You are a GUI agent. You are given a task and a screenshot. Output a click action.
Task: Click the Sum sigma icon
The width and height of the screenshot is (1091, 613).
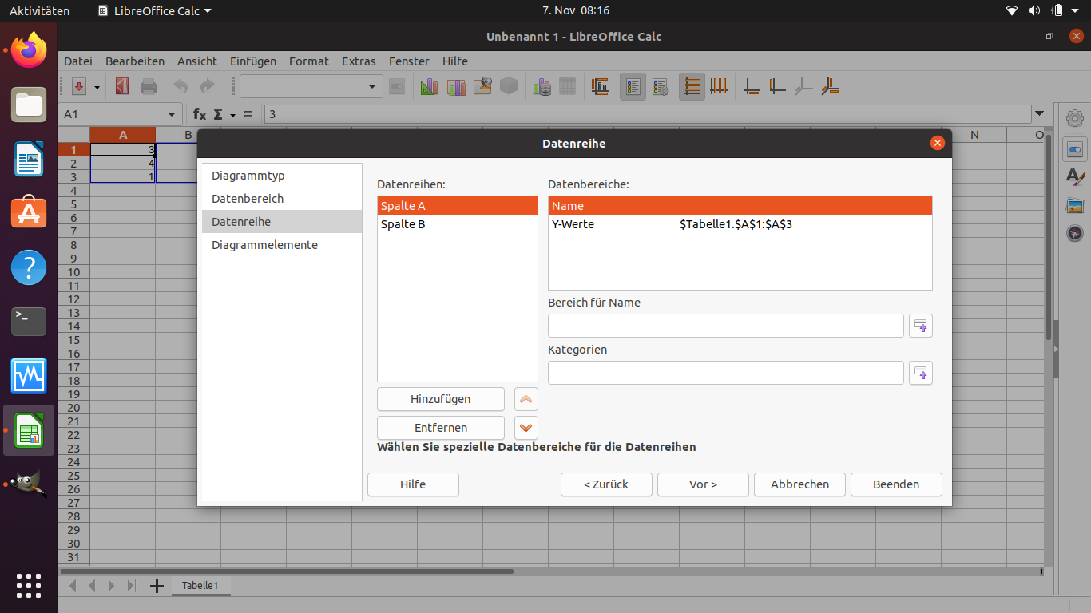click(x=217, y=114)
